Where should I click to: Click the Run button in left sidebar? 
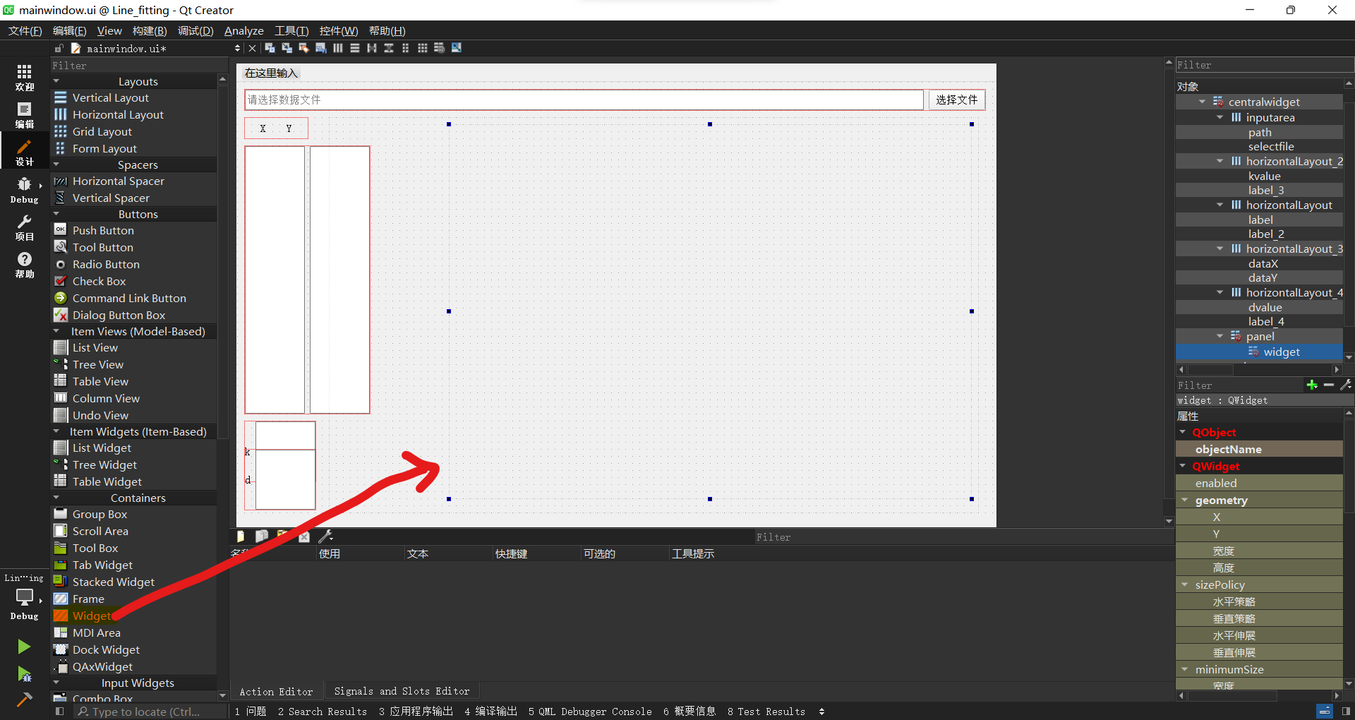(24, 647)
